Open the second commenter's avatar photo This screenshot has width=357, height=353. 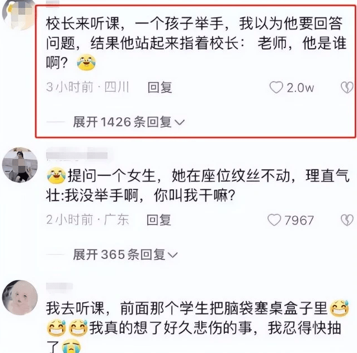[x=20, y=165]
